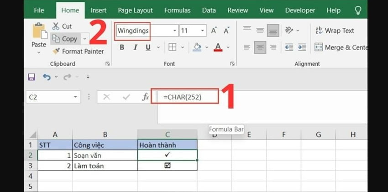Open the Review tab

pos(237,10)
